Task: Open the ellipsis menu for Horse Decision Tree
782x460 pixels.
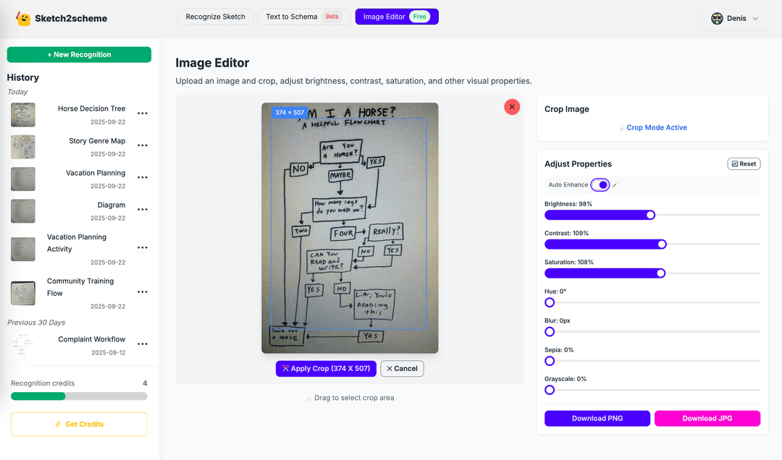Action: click(x=143, y=113)
